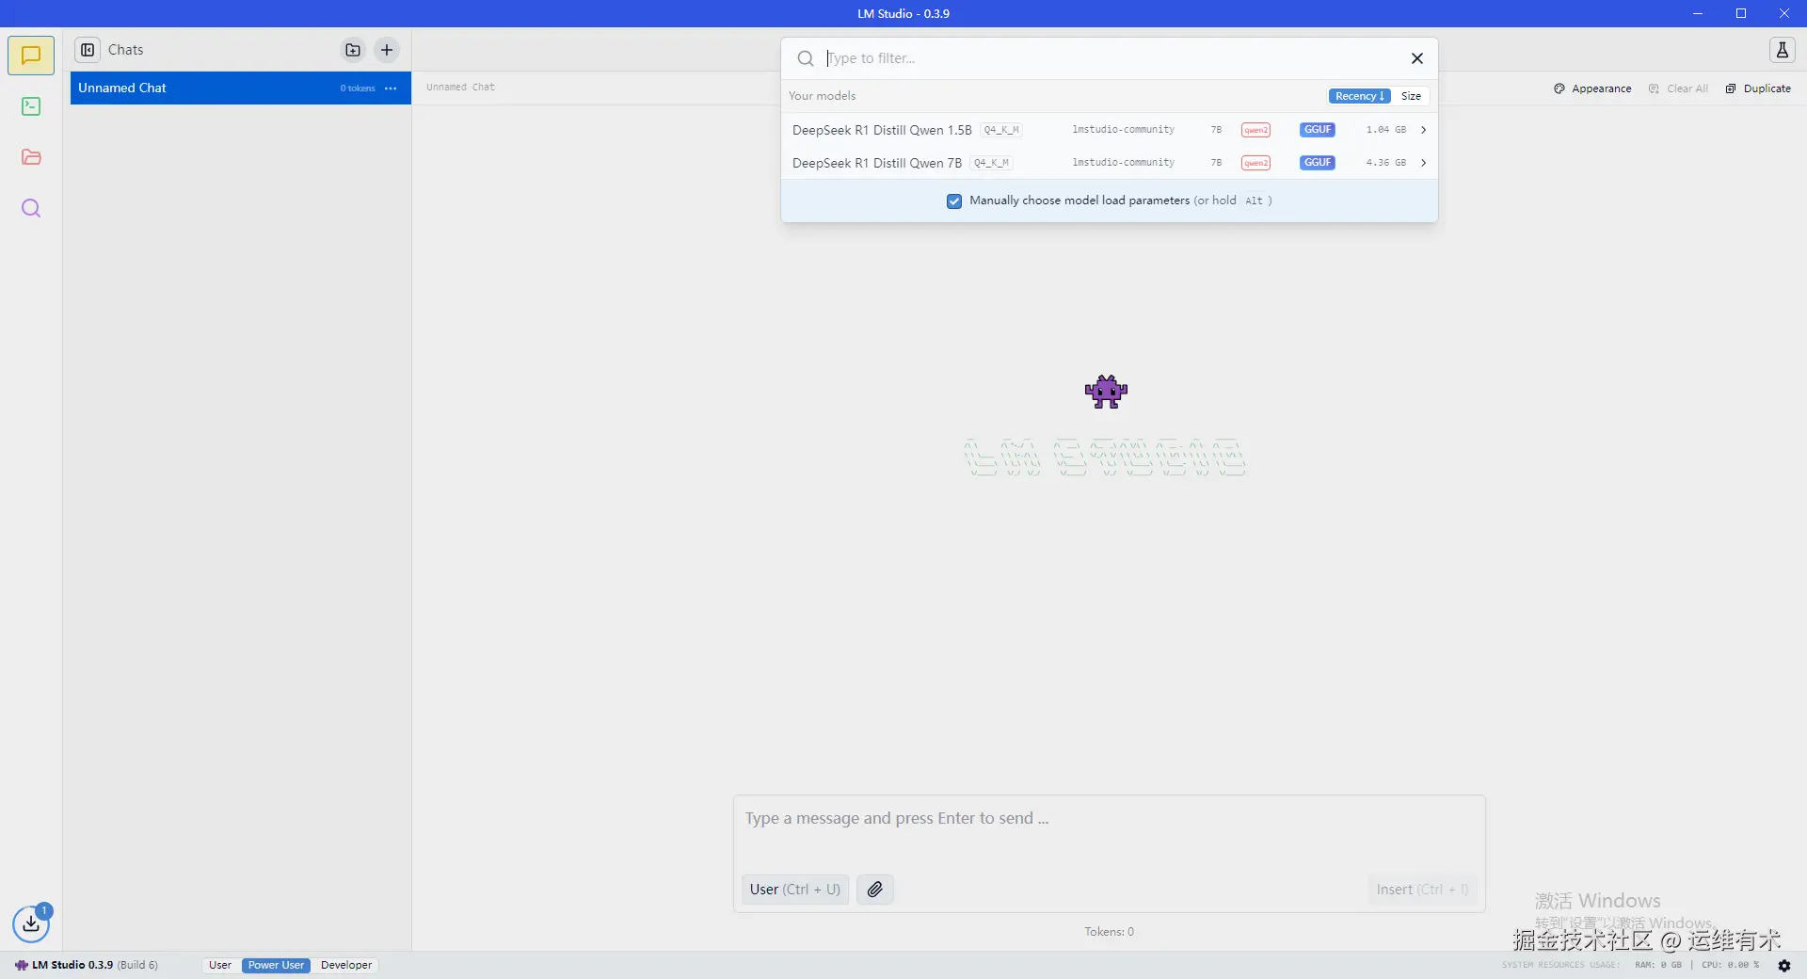Open the User role dropdown near message box

[793, 890]
